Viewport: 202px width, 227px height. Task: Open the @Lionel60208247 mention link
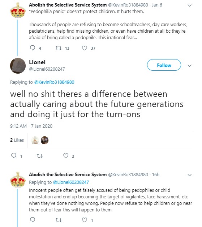pos(71,182)
